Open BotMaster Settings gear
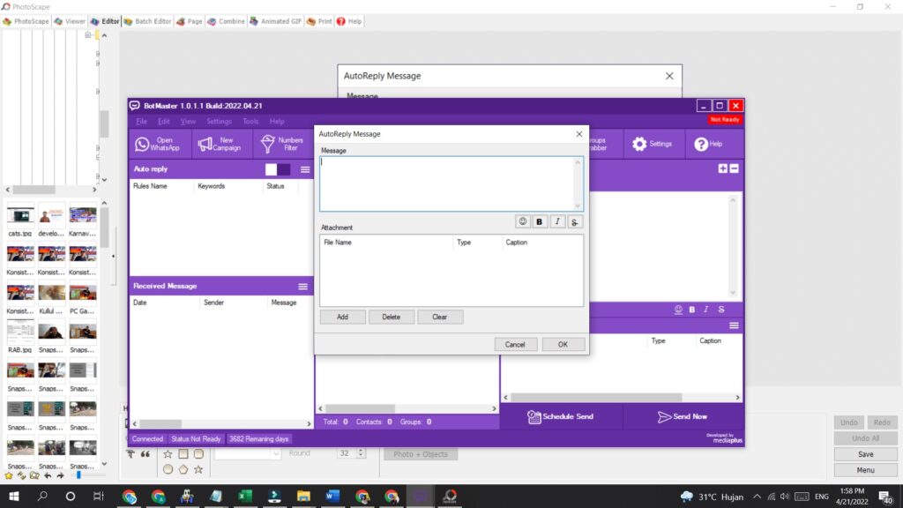Viewport: 903px width, 508px height. tap(652, 144)
